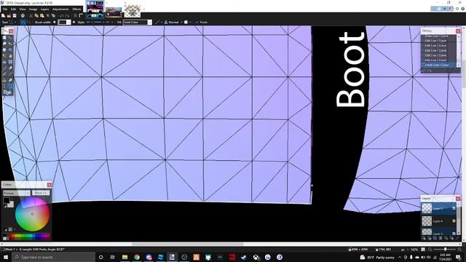Open the Adjustments menu
This screenshot has width=466, height=262.
[x=60, y=9]
